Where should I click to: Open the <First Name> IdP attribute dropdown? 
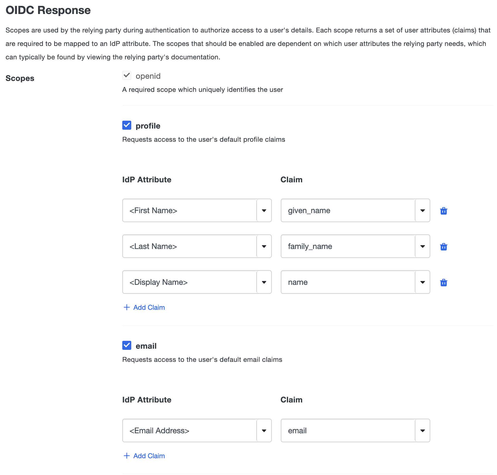click(264, 210)
